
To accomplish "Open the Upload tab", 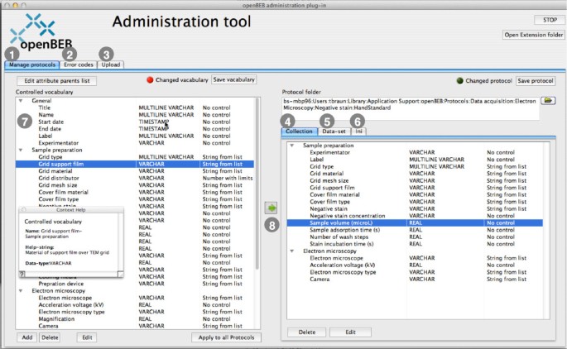I will coord(111,65).
